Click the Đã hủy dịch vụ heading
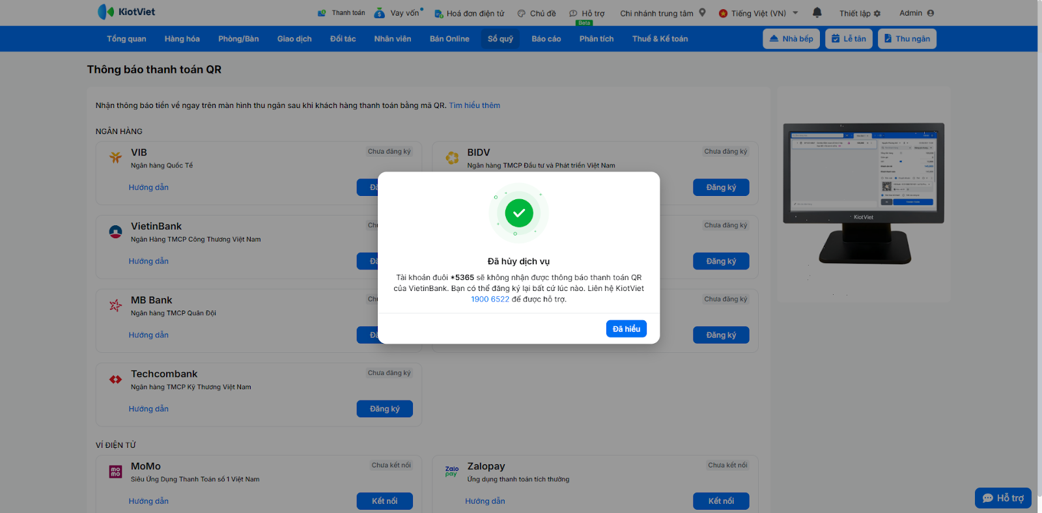 tap(519, 262)
